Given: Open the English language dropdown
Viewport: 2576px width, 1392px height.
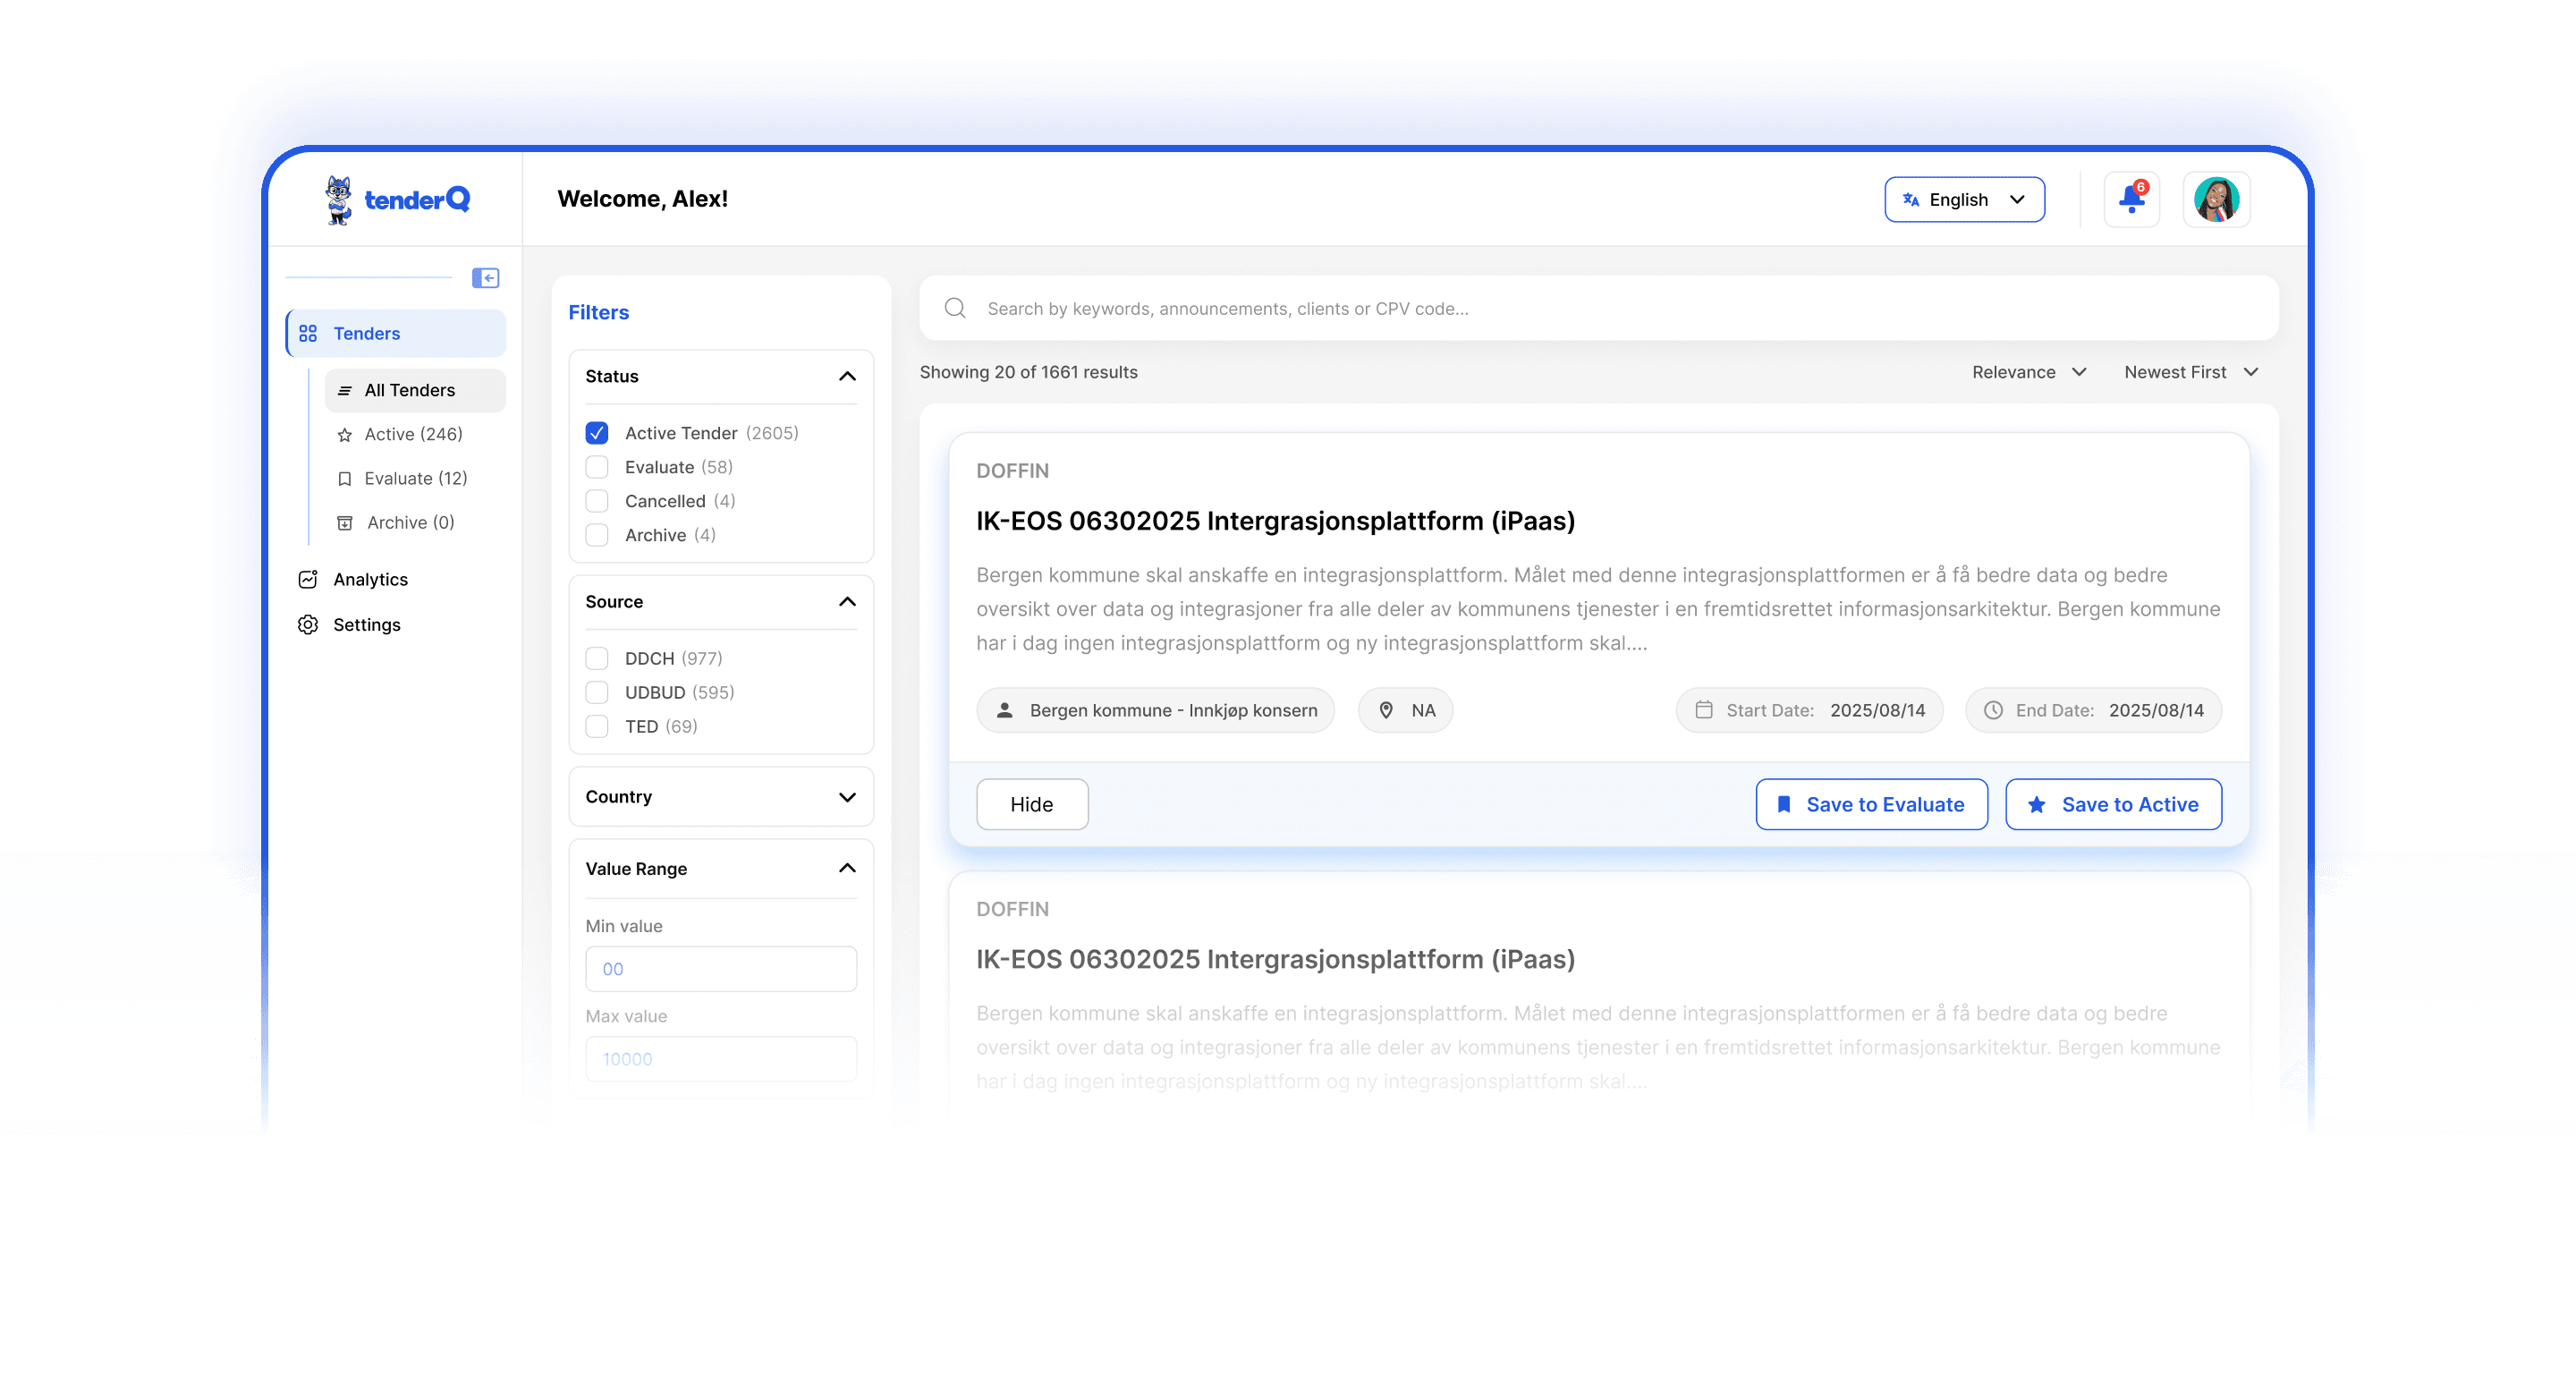Looking at the screenshot, I should 1963,199.
